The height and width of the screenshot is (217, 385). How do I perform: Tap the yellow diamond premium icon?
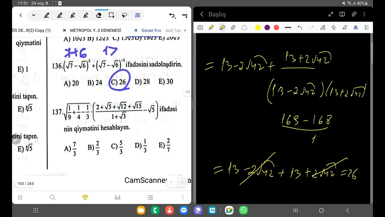click(85, 197)
